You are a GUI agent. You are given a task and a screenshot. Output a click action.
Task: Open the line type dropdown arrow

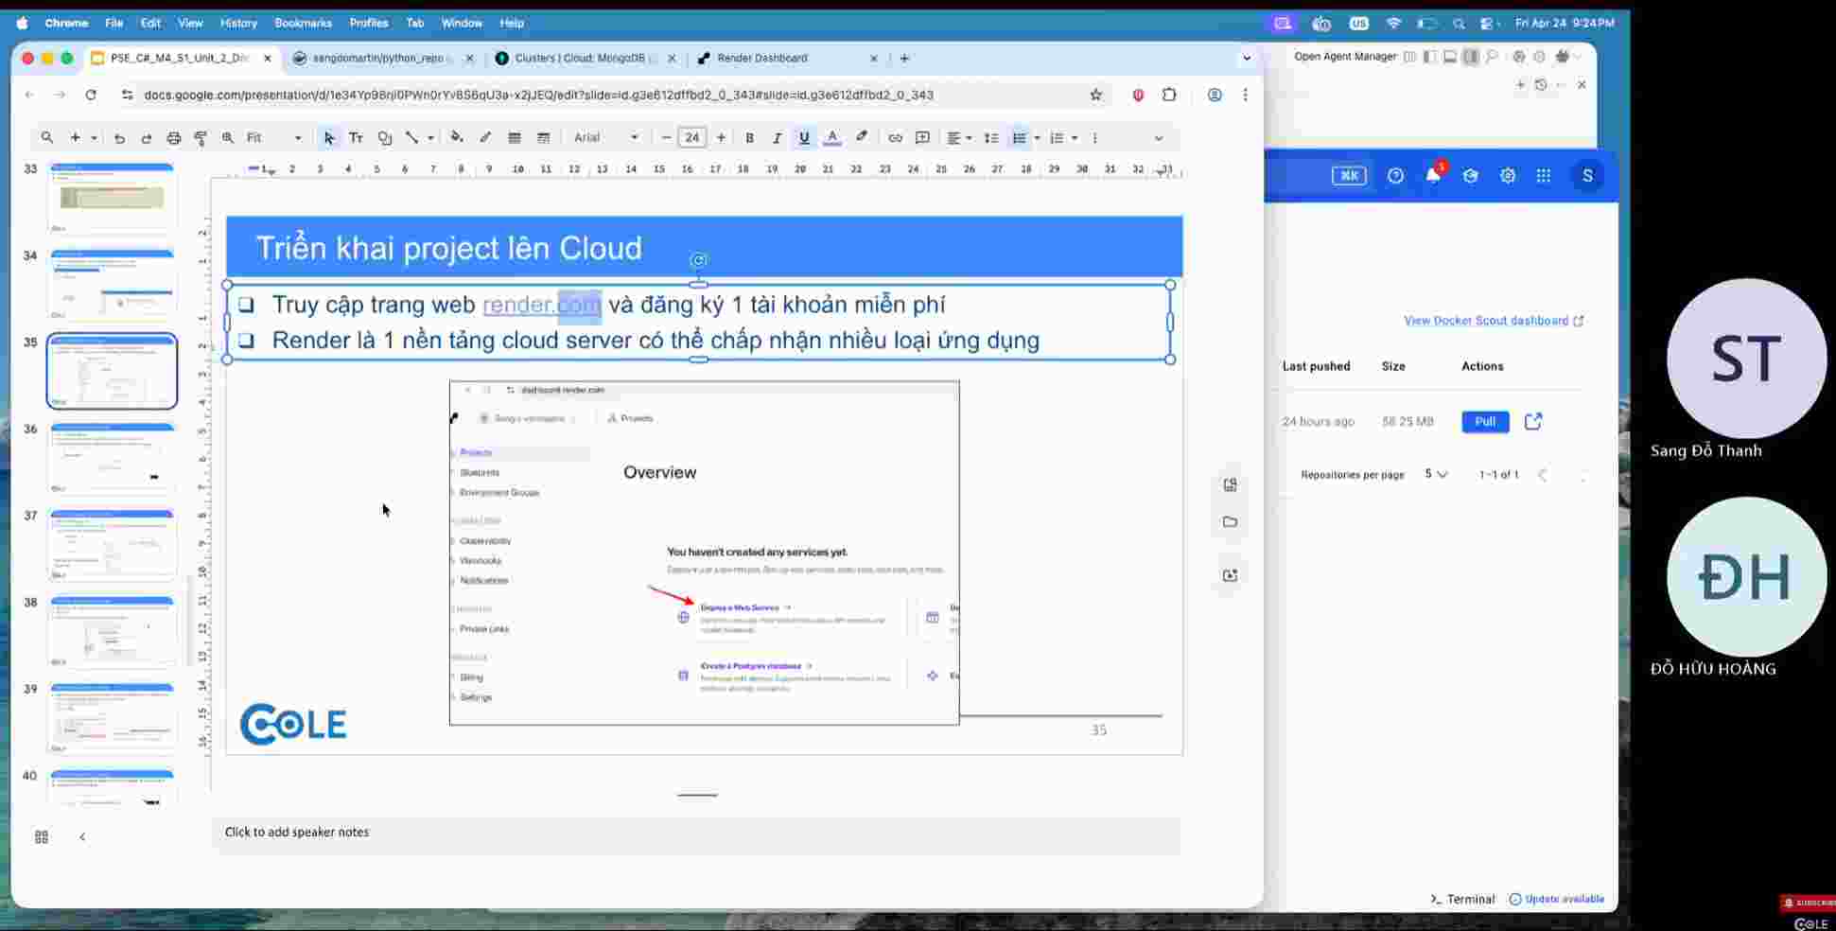pyautogui.click(x=430, y=138)
